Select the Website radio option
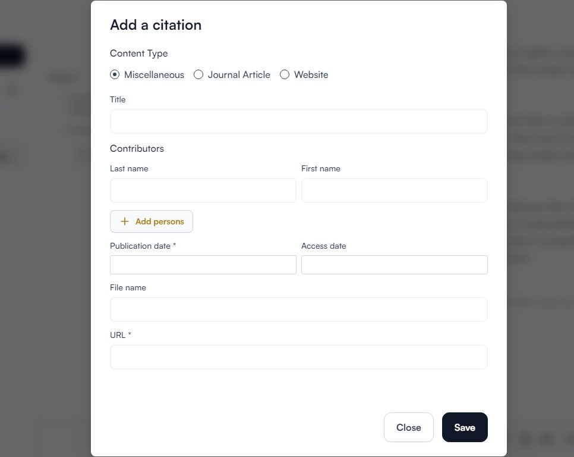Image resolution: width=574 pixels, height=457 pixels. coord(285,75)
